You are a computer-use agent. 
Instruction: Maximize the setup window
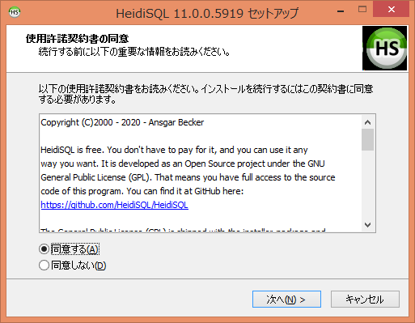click(362, 10)
